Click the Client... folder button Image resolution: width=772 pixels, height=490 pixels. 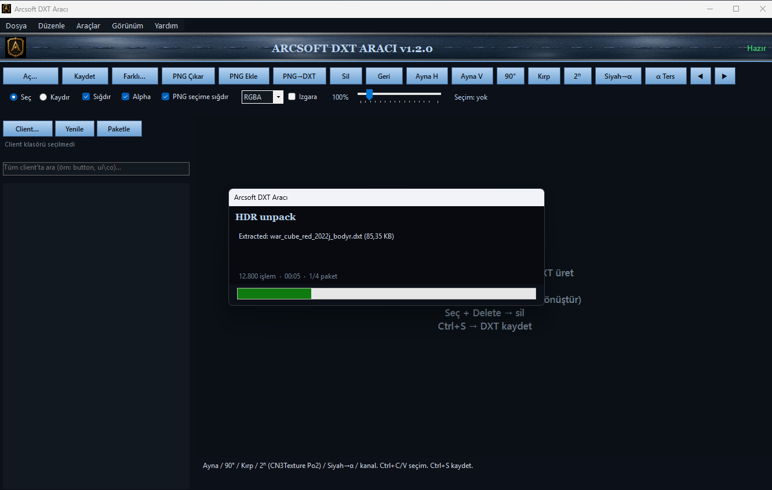28,129
